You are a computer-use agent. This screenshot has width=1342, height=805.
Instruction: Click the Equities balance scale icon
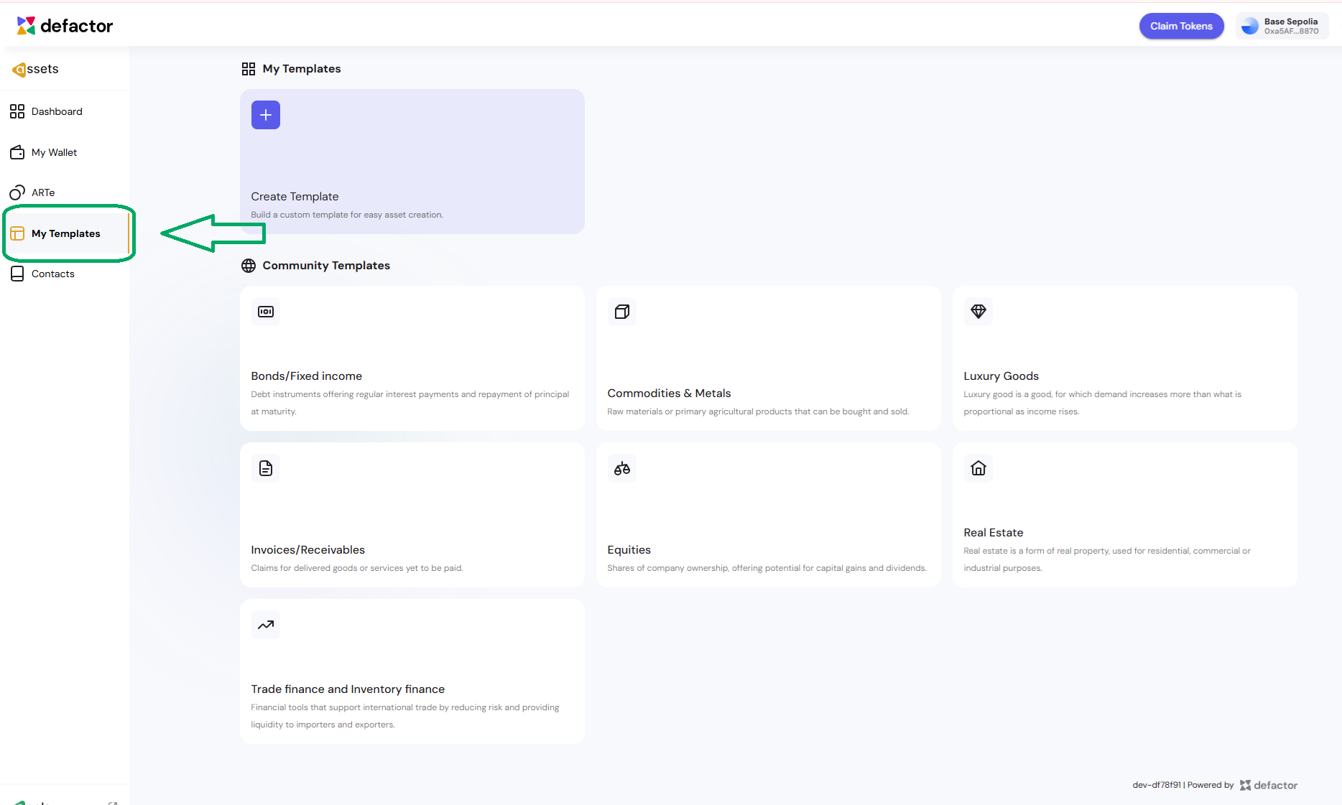[622, 468]
